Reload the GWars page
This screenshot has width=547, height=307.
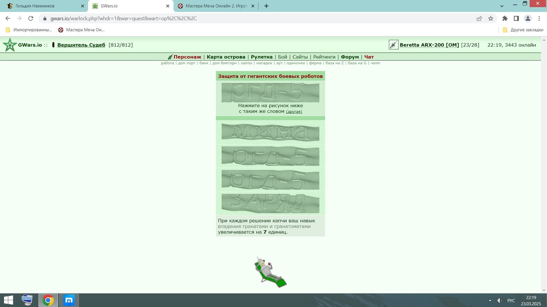[x=31, y=18]
